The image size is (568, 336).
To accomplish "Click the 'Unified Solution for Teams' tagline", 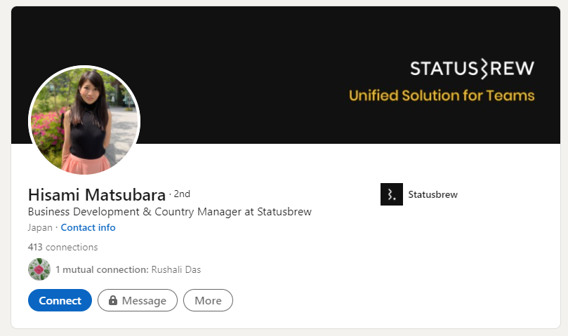I will click(442, 95).
